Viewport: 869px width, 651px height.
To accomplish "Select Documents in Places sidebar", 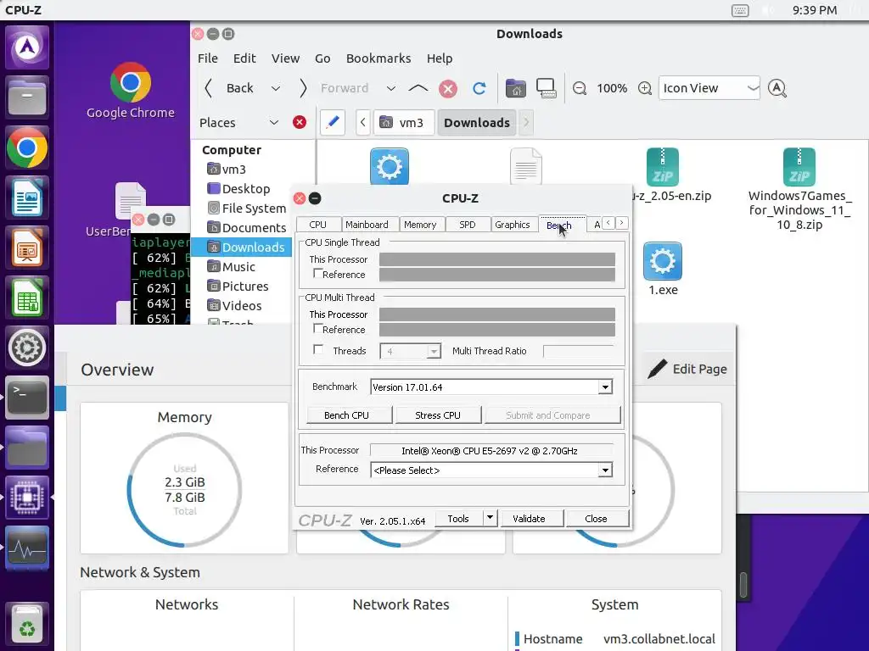I will [x=247, y=227].
